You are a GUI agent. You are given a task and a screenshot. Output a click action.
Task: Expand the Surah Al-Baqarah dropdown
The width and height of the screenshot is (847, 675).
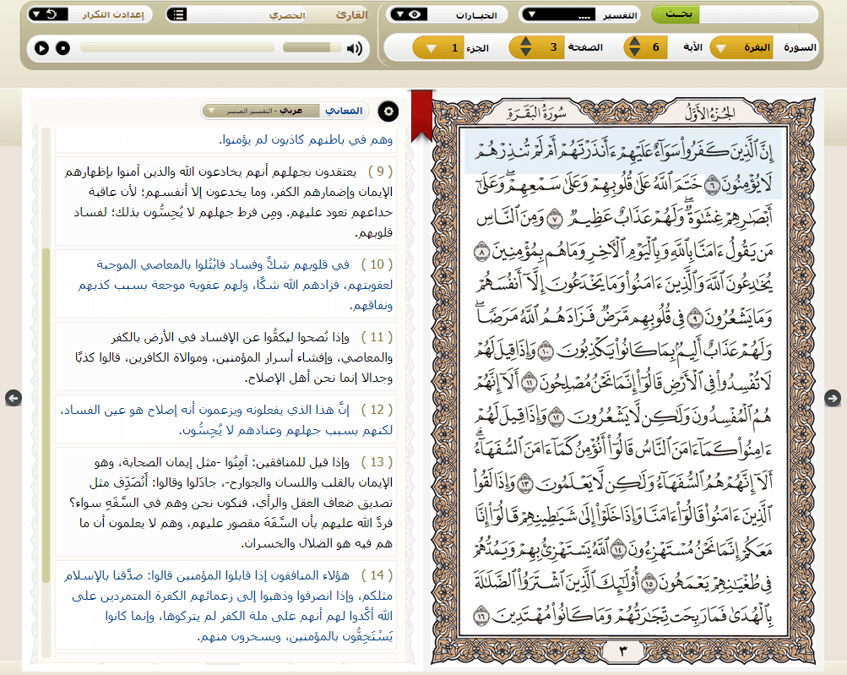pos(741,47)
